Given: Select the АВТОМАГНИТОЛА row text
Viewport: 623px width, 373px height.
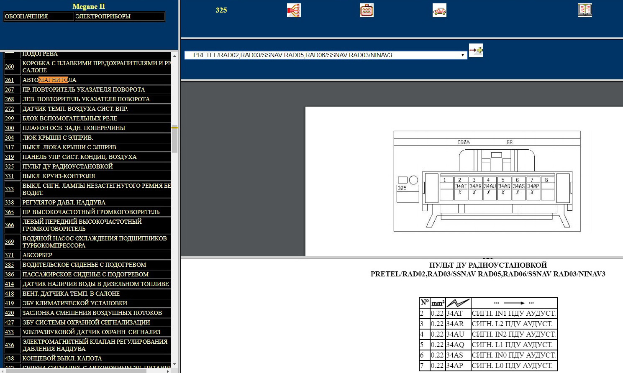Looking at the screenshot, I should point(49,80).
